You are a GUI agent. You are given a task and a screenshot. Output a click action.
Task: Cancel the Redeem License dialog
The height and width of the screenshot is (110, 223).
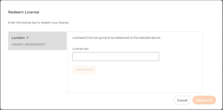[182, 100]
